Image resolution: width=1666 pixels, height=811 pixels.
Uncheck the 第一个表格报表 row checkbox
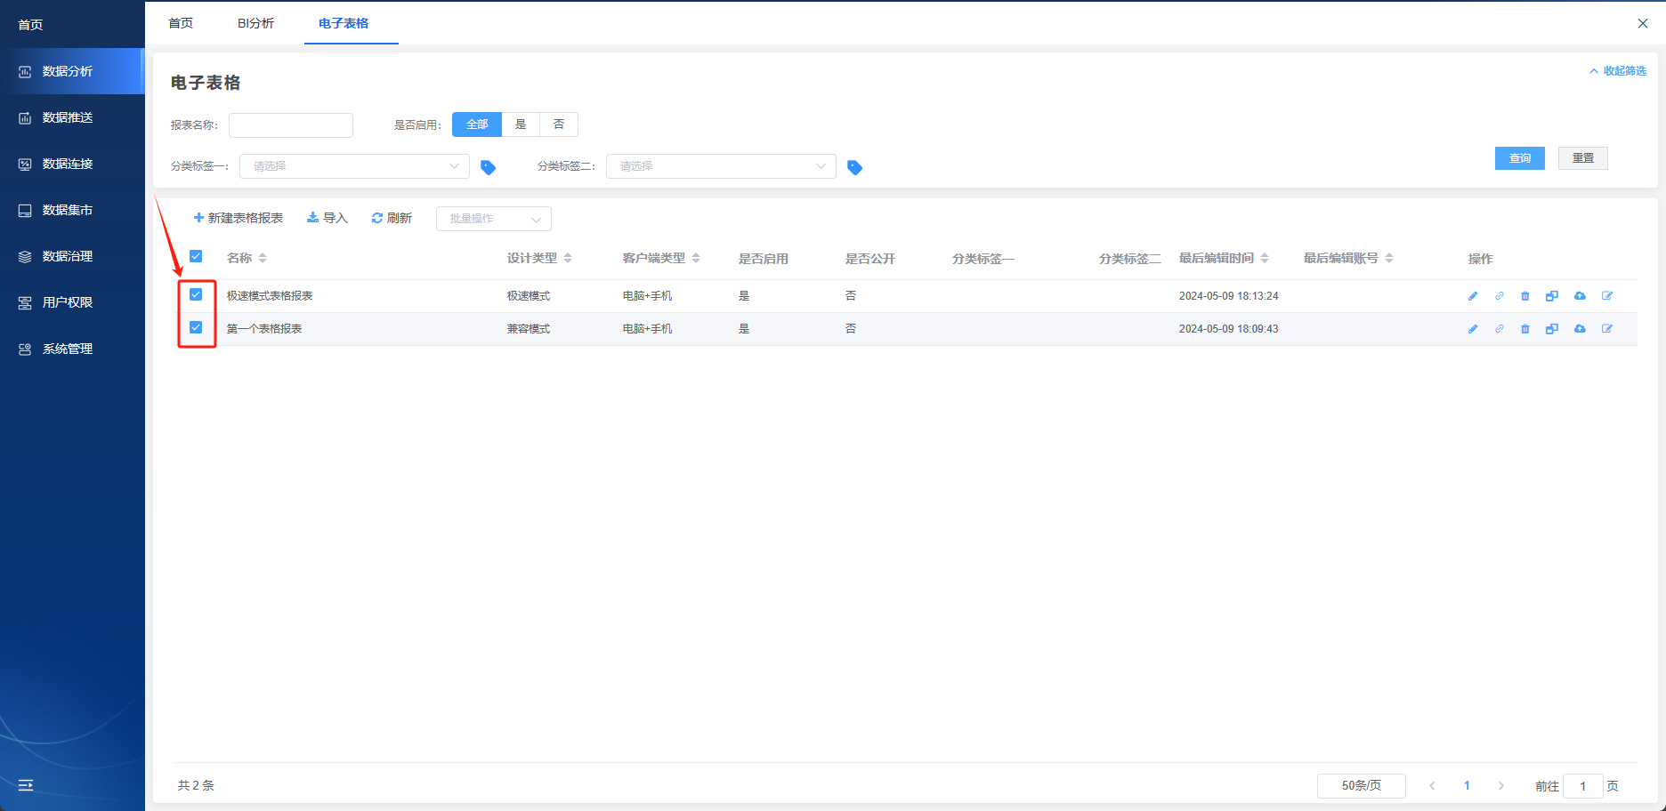click(x=196, y=327)
